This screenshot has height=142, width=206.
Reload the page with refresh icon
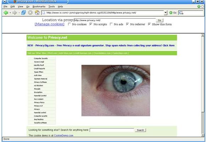pyautogui.click(x=24, y=13)
